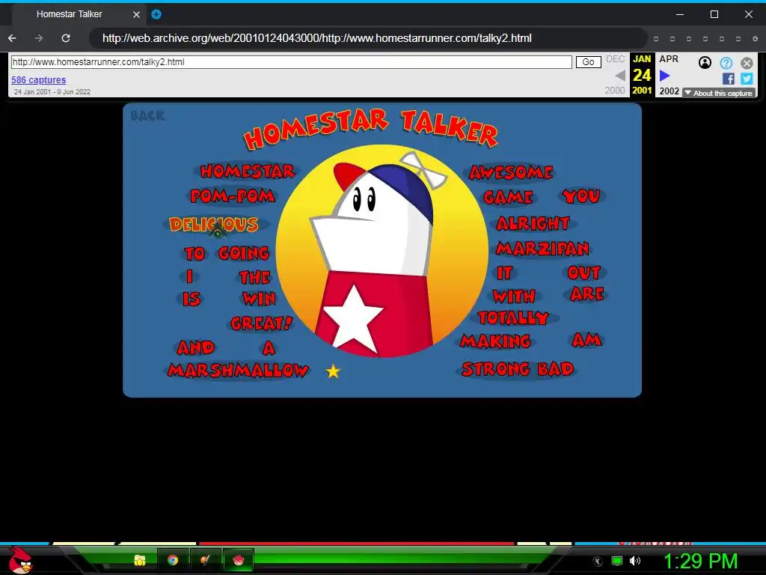
Task: Select active red bird taskbar app
Action: click(239, 560)
